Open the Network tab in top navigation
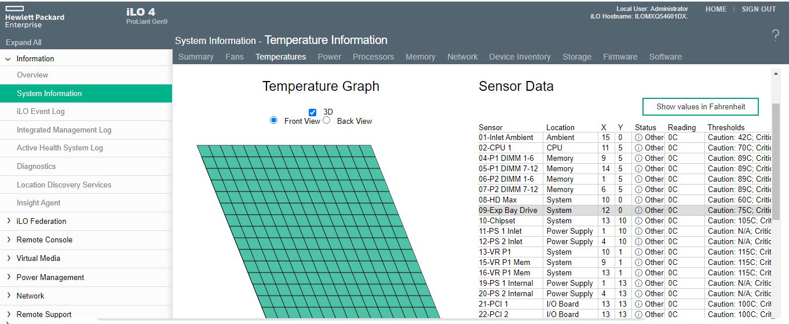 [462, 57]
